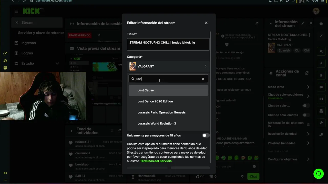Click the info icon in the right rail
The height and width of the screenshot is (184, 328).
321,24
